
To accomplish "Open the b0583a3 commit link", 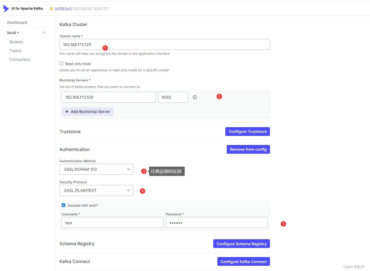I will (63, 9).
